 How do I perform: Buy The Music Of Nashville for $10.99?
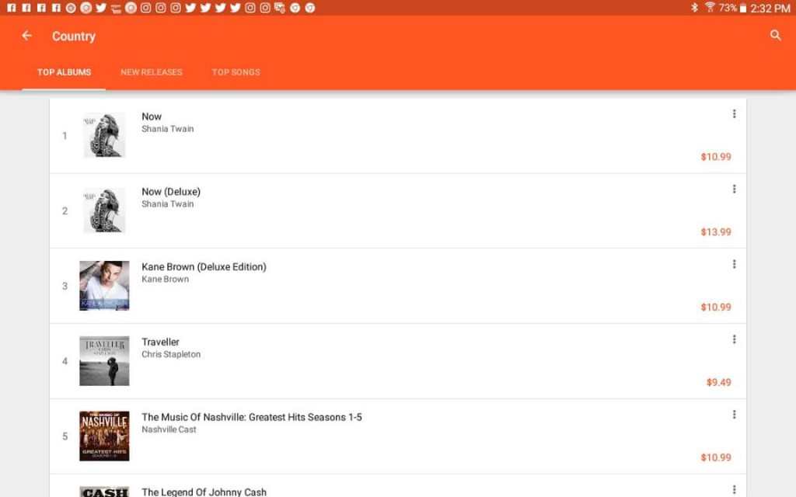pyautogui.click(x=716, y=457)
